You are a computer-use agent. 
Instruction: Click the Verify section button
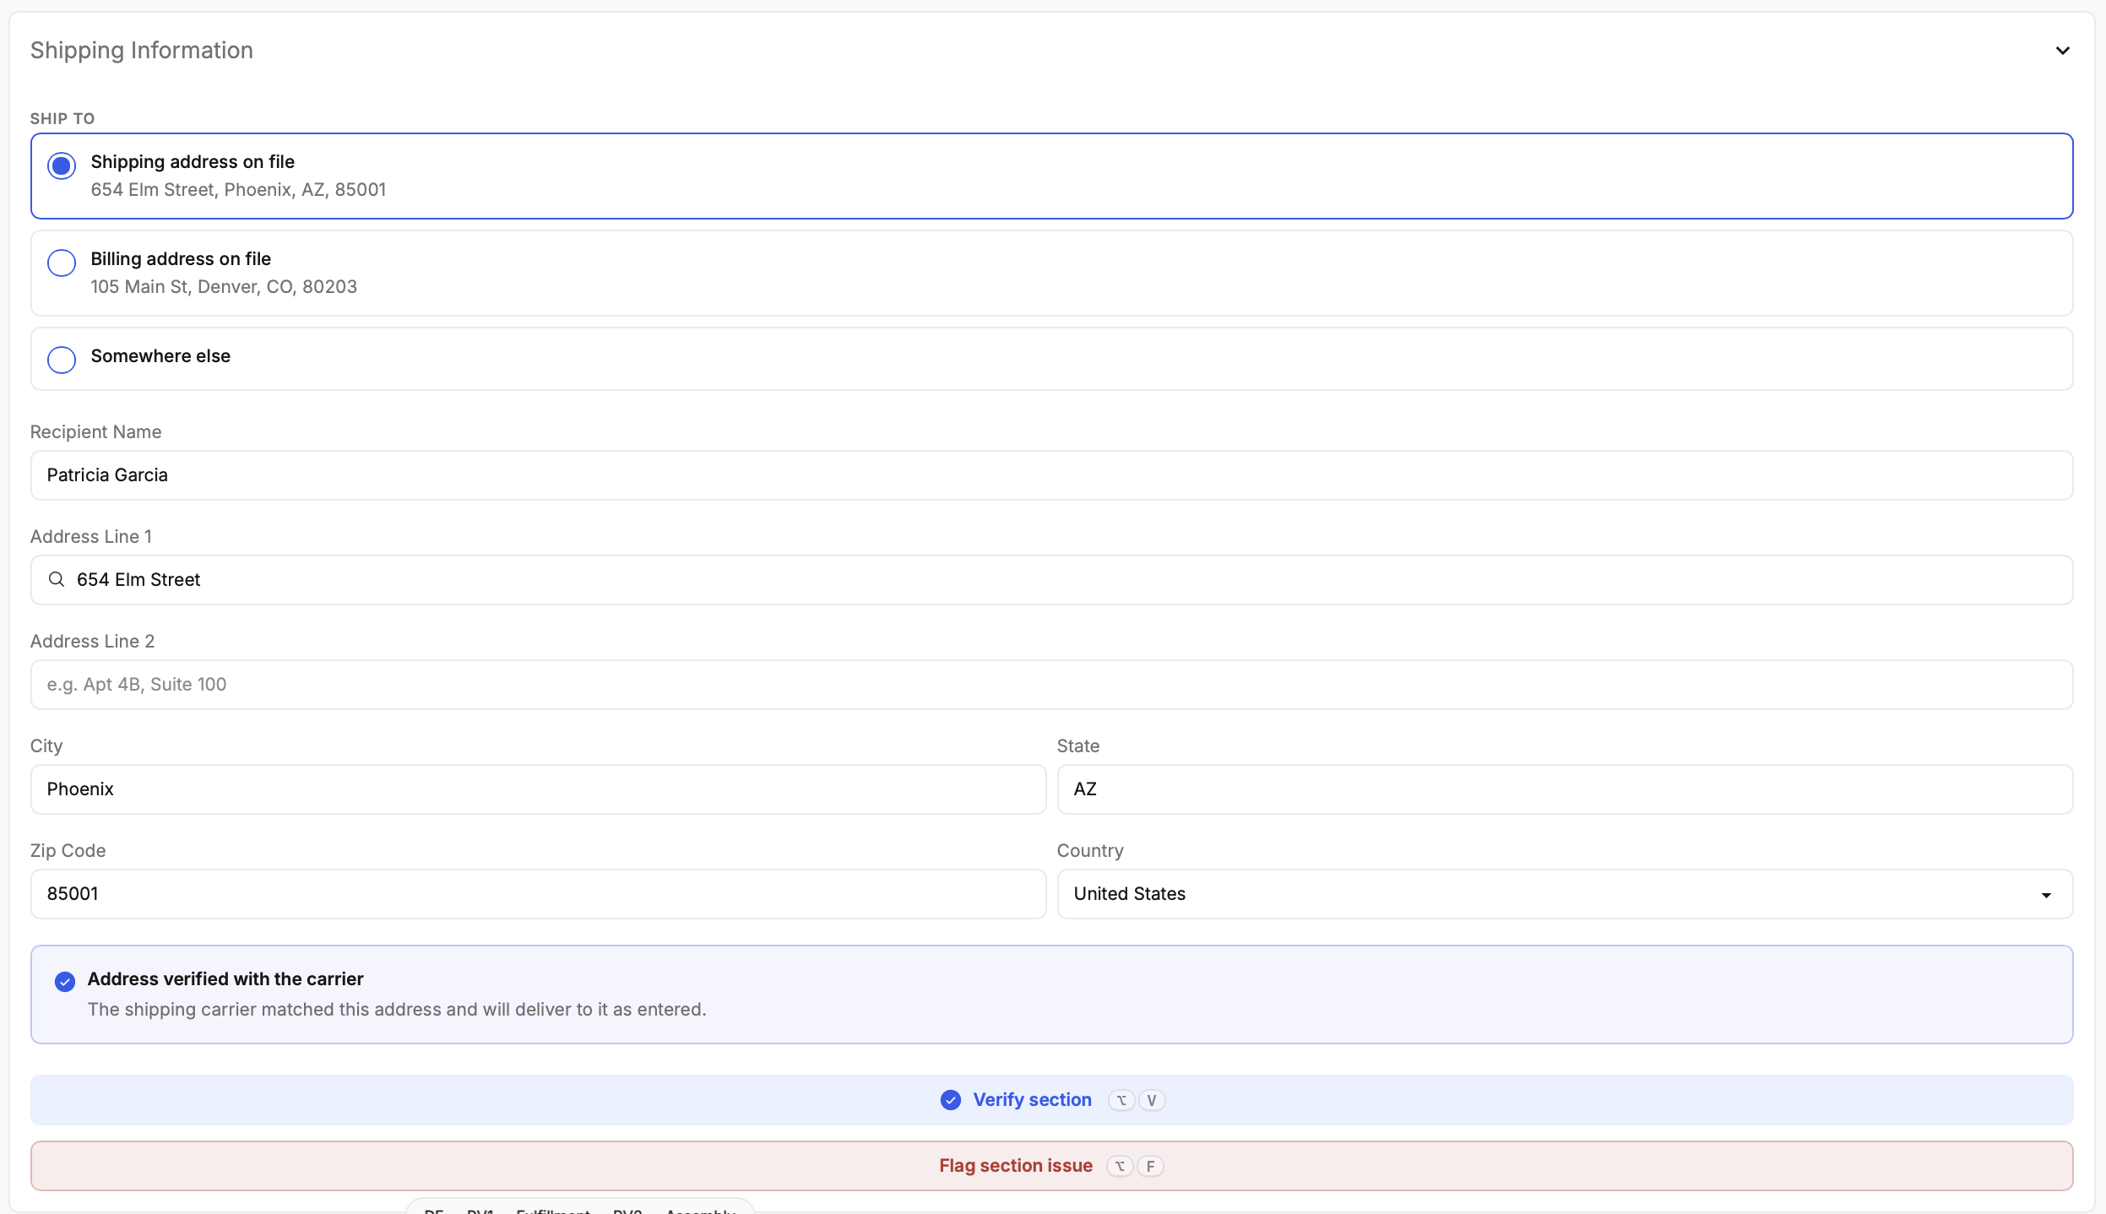coord(1051,1100)
